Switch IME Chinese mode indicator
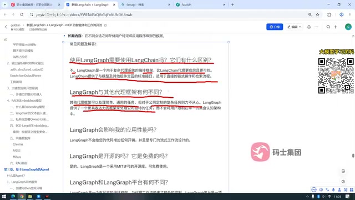 [x=321, y=189]
